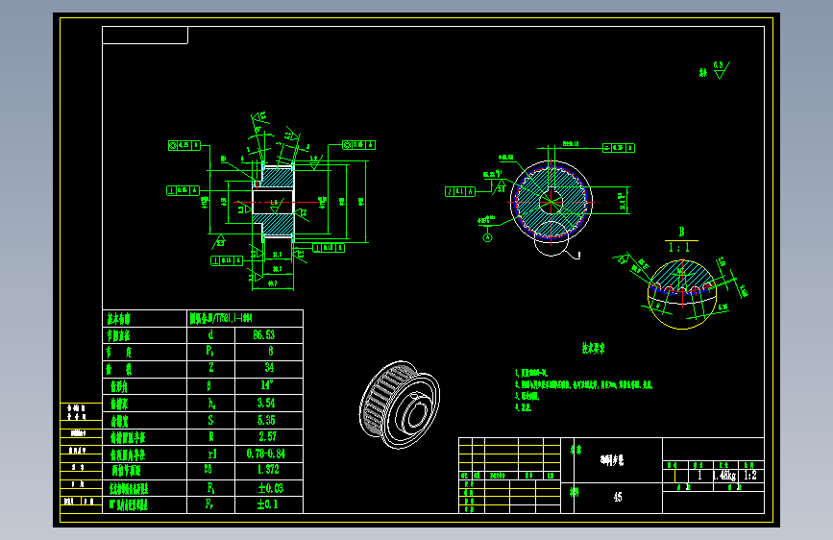Select the 0.78-0.84 value
Viewport: 833px width, 540px height.
click(265, 454)
